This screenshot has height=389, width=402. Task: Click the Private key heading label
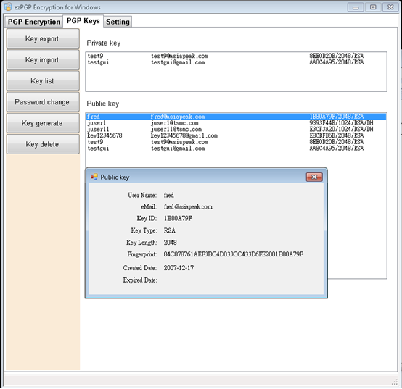click(103, 43)
